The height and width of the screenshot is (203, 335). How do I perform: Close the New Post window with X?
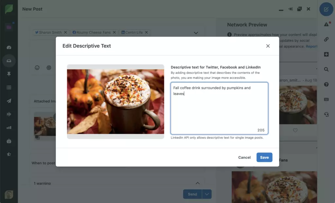[x=309, y=9]
